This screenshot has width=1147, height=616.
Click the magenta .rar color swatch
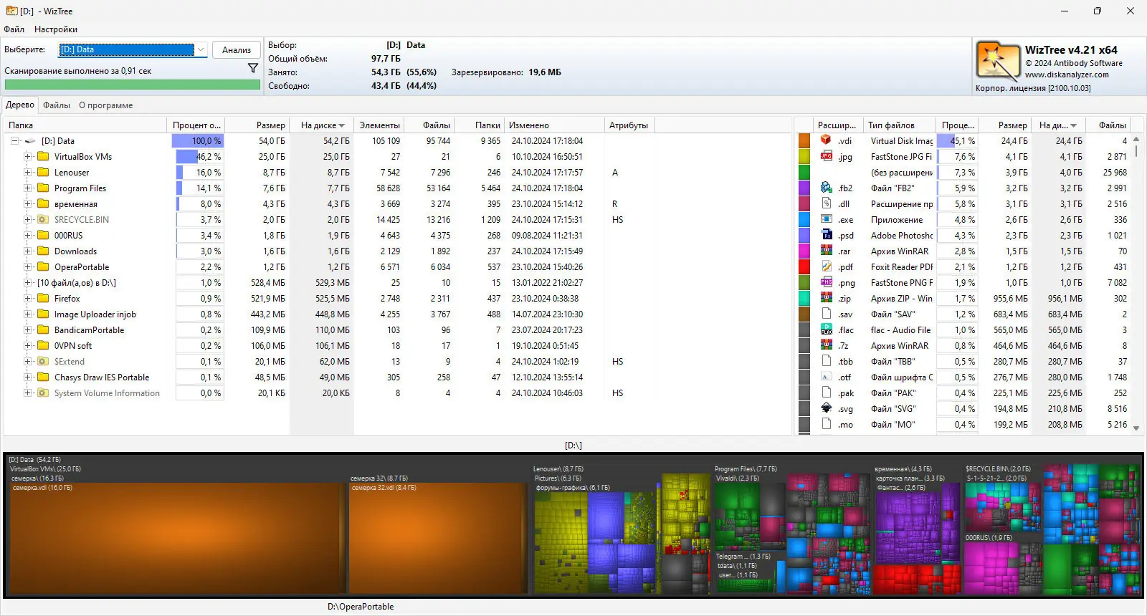(804, 251)
